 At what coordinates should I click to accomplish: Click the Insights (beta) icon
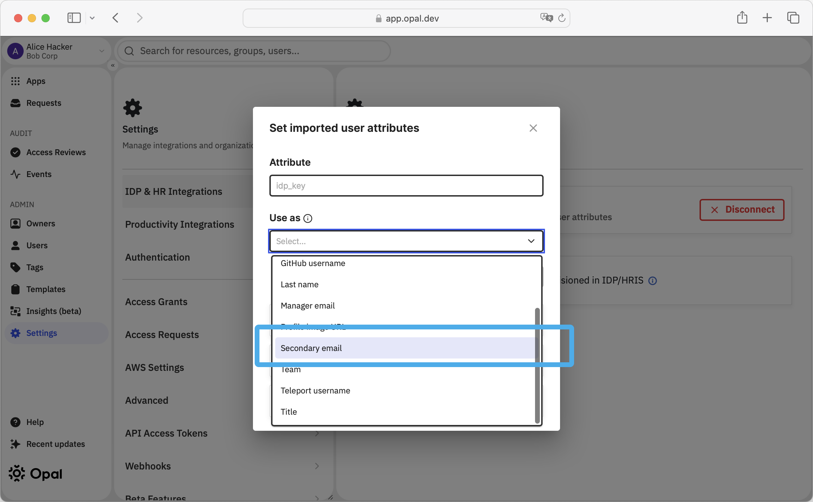(x=15, y=311)
